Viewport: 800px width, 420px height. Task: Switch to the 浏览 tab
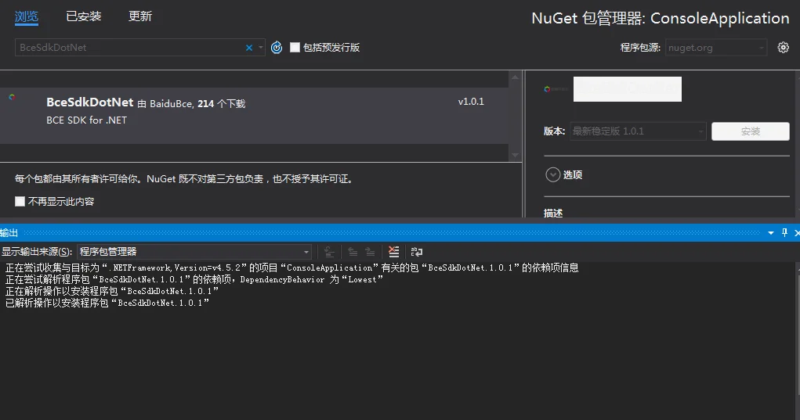(27, 16)
